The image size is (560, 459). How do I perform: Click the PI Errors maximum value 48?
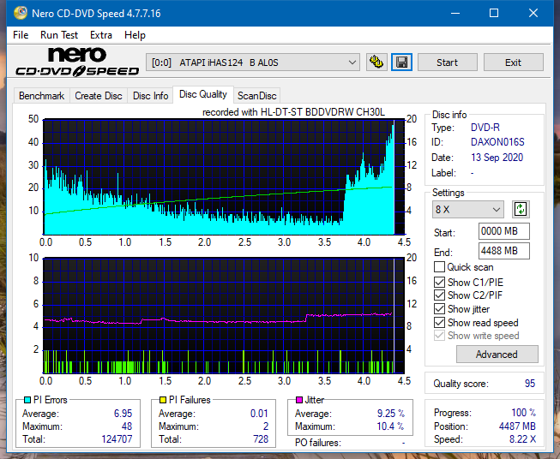coord(127,426)
